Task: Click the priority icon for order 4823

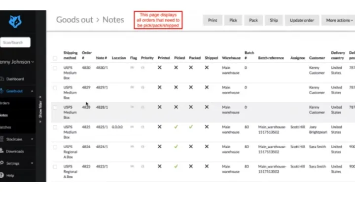Action: [142, 166]
